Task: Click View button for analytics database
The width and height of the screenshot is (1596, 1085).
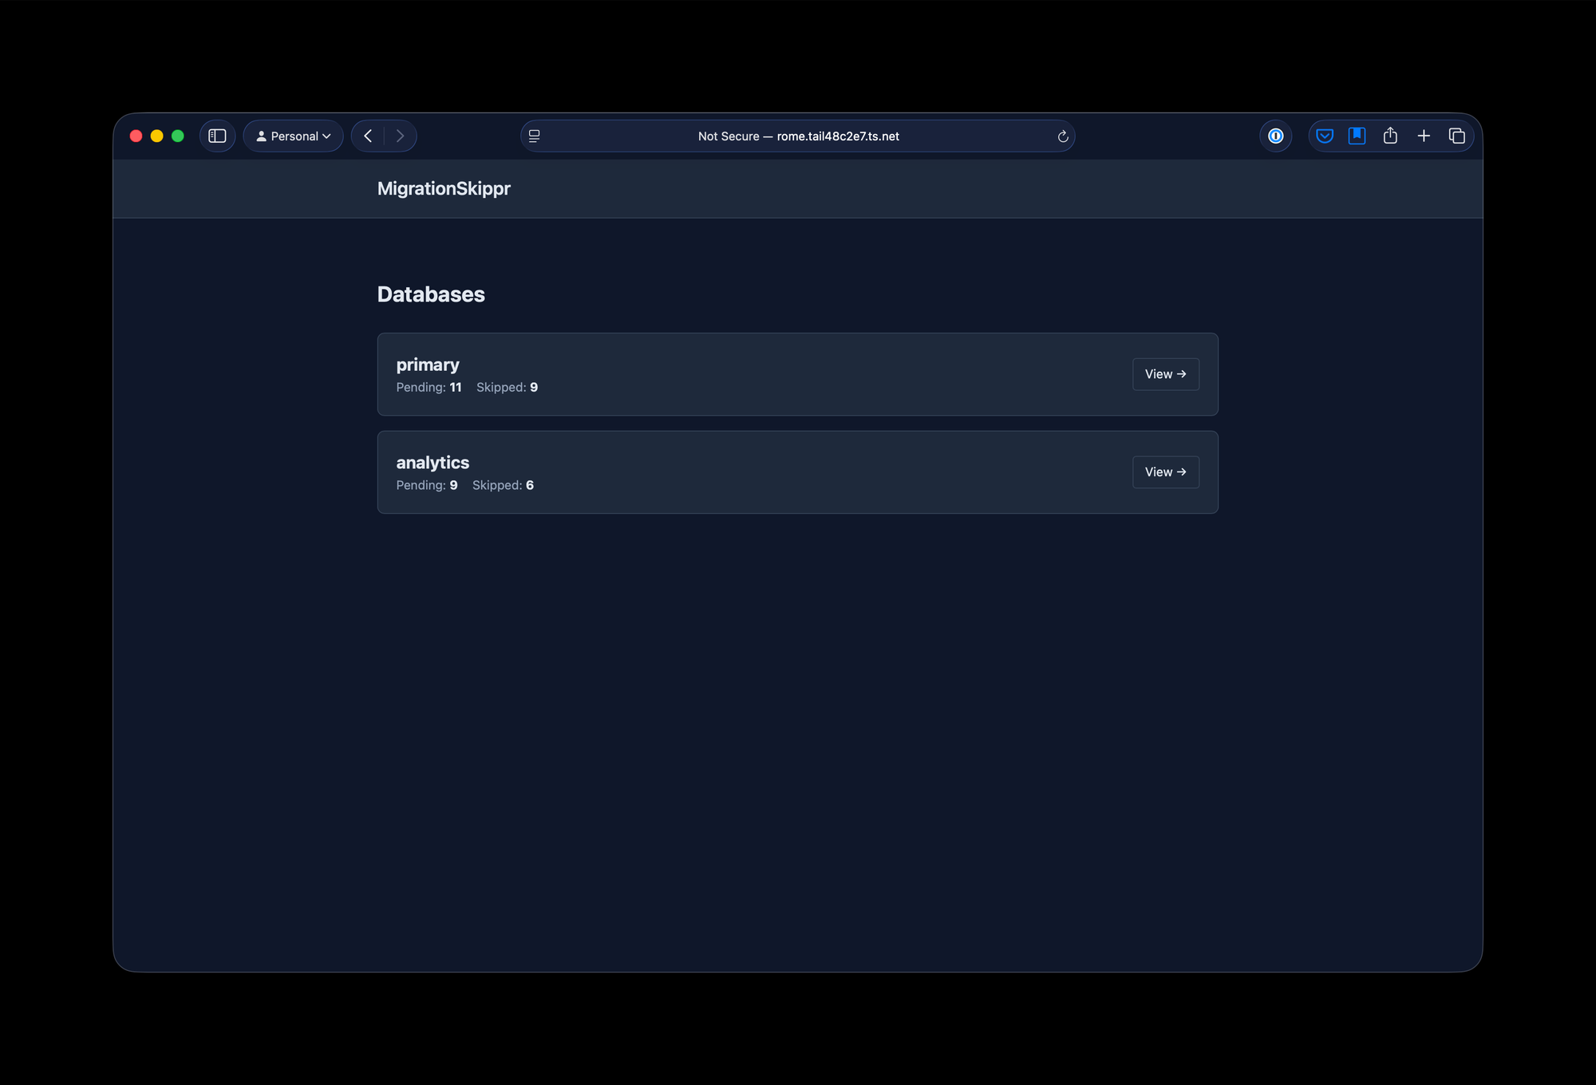Action: [1165, 472]
